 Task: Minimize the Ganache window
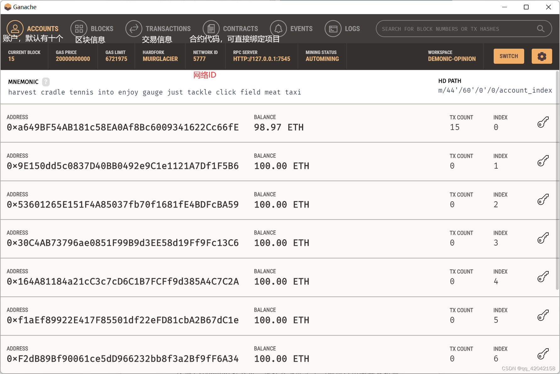(x=504, y=7)
